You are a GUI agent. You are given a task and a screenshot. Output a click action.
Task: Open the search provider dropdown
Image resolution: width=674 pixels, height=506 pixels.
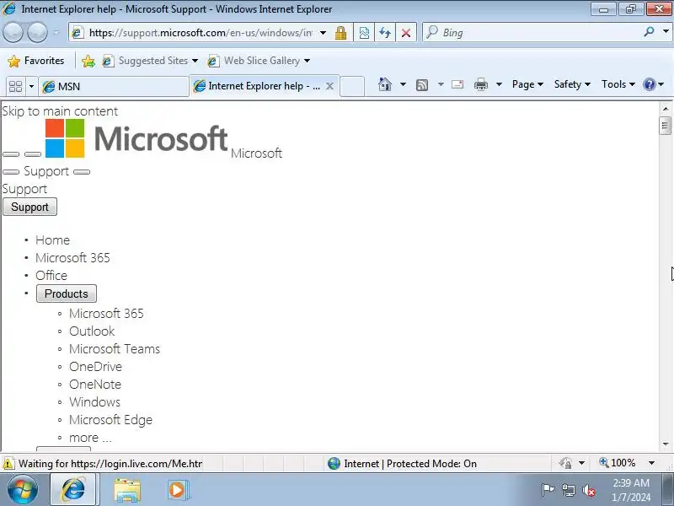[x=666, y=32]
